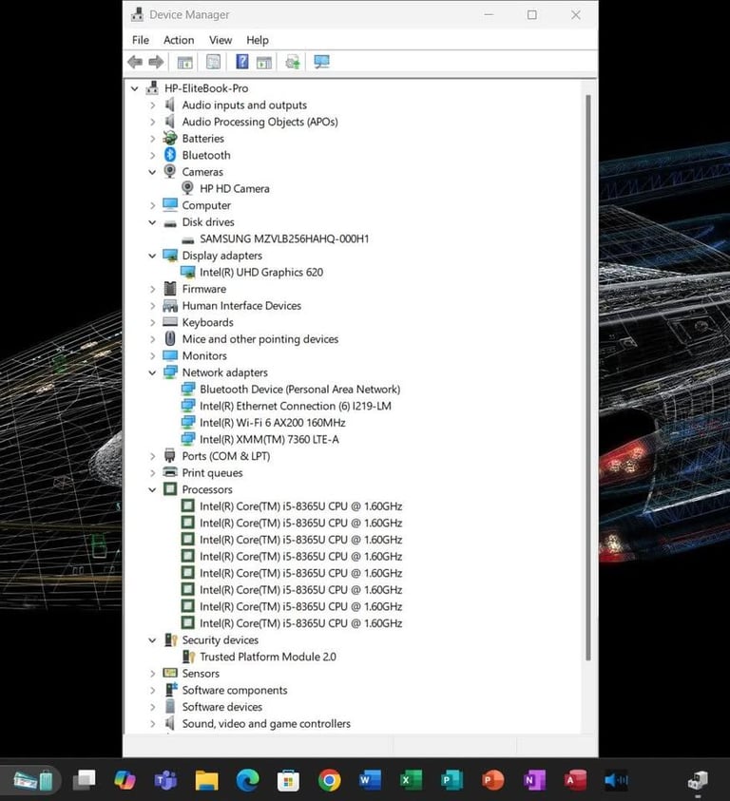The height and width of the screenshot is (801, 730).
Task: Click the Firmware category icon
Action: (170, 289)
